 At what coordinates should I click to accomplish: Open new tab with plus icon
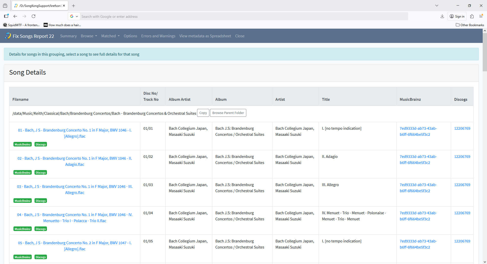click(74, 6)
